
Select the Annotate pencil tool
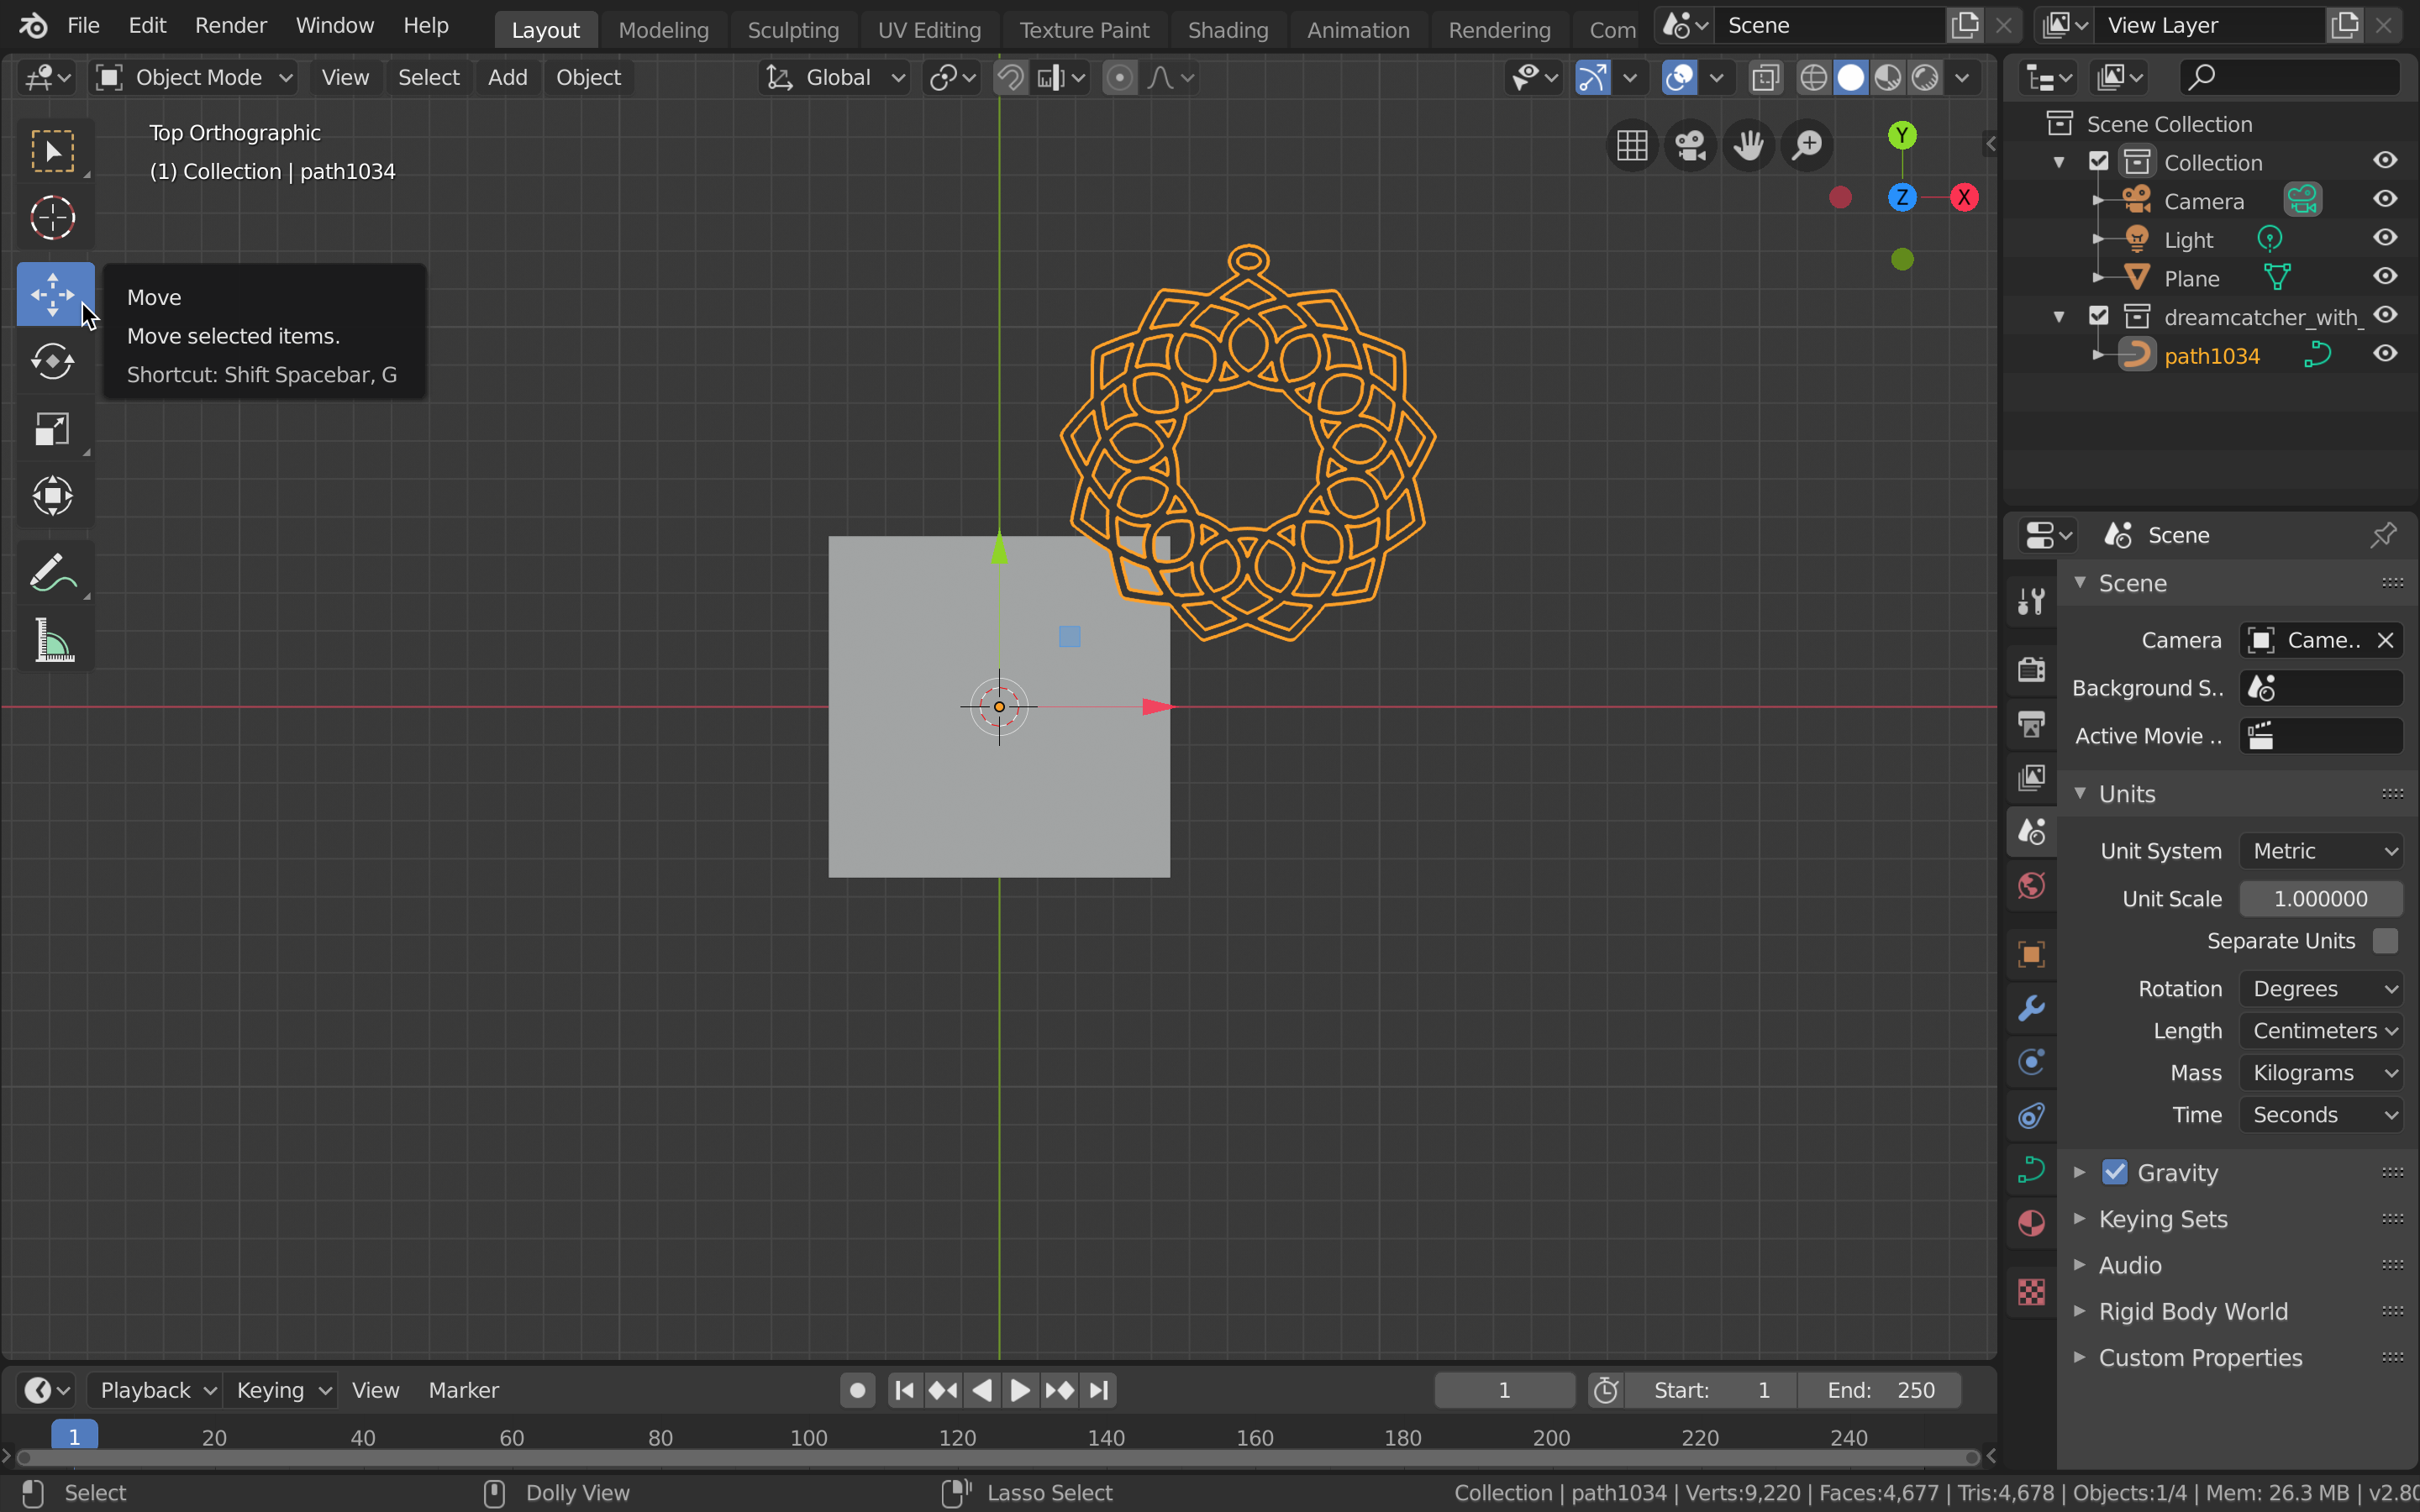coord(54,573)
